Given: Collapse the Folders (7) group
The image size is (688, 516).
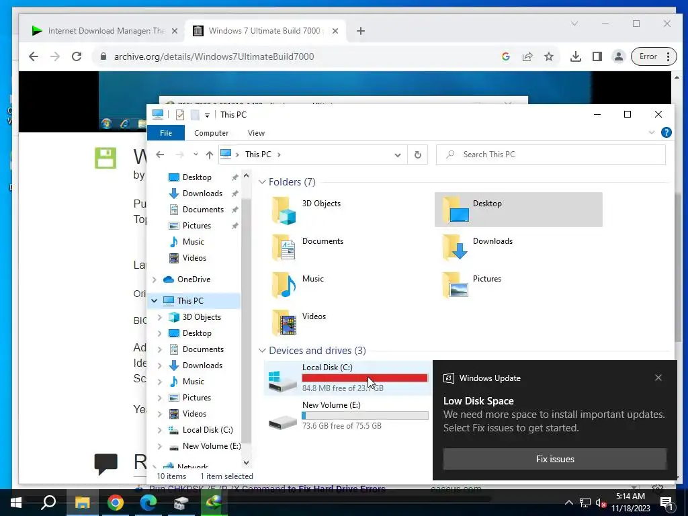Looking at the screenshot, I should point(262,182).
